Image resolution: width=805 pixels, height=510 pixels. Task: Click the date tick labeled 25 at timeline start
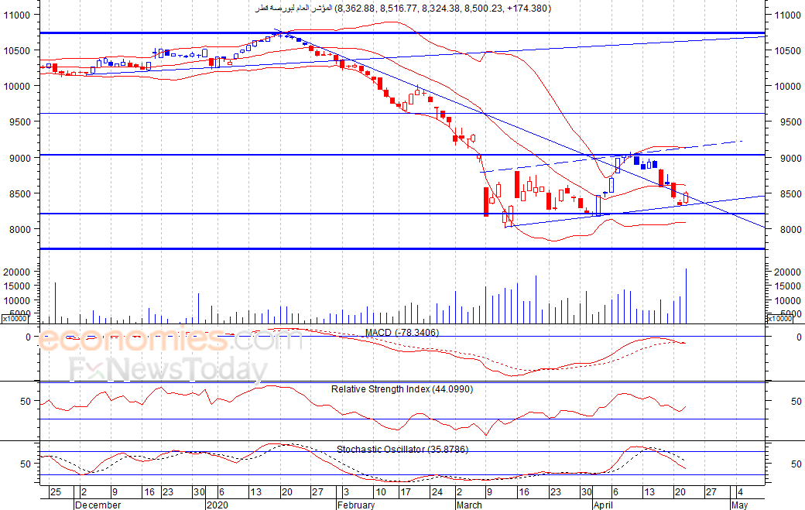tap(56, 492)
